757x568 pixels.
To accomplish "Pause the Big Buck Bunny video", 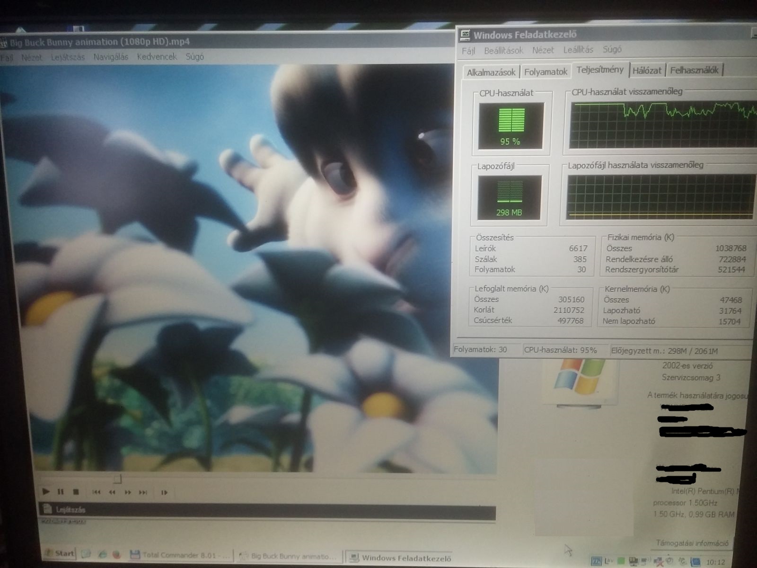I will 61,492.
